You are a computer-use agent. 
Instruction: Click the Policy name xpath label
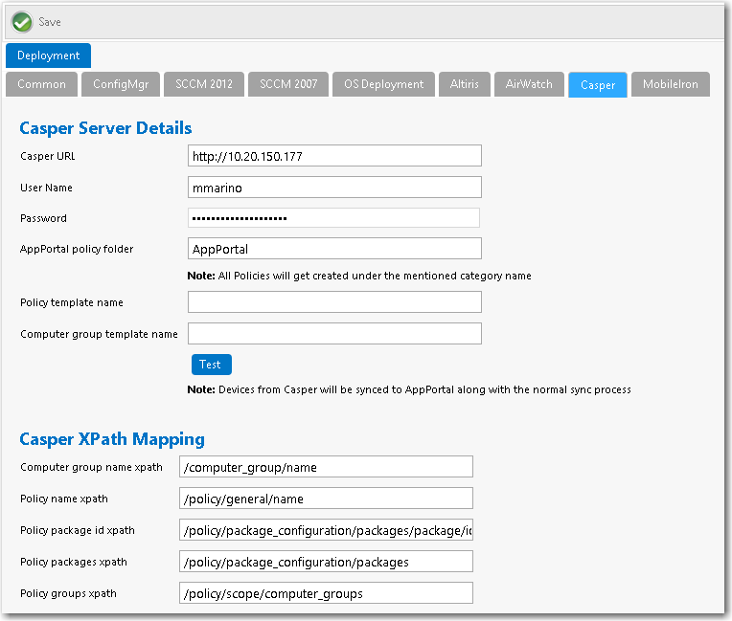pos(64,499)
